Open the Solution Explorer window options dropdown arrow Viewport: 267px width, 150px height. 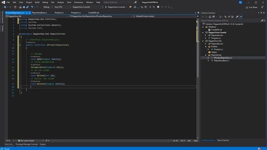tap(259, 13)
